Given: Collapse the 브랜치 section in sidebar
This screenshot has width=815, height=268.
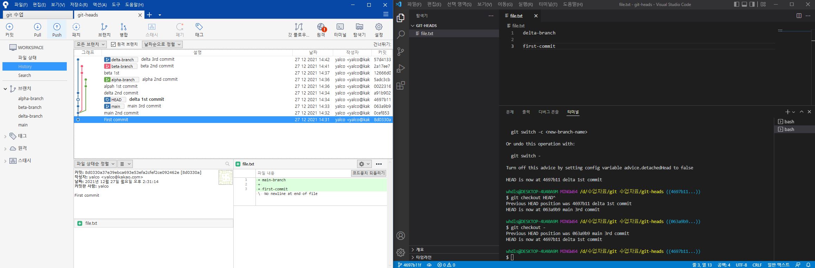Looking at the screenshot, I should tap(5, 89).
